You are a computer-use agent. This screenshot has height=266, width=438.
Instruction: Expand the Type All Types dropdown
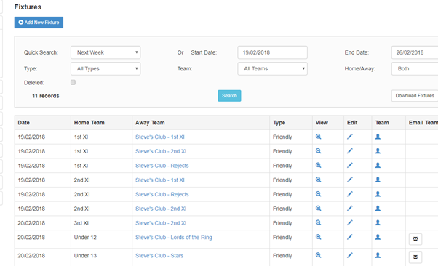(x=105, y=68)
